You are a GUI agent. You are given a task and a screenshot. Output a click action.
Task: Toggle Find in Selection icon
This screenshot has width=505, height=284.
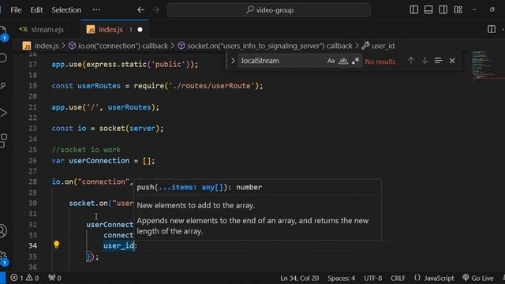coord(439,61)
